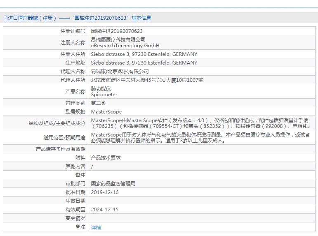Click the MasterScope model specification value

pyautogui.click(x=106, y=112)
